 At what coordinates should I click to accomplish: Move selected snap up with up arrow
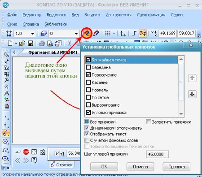(x=192, y=78)
